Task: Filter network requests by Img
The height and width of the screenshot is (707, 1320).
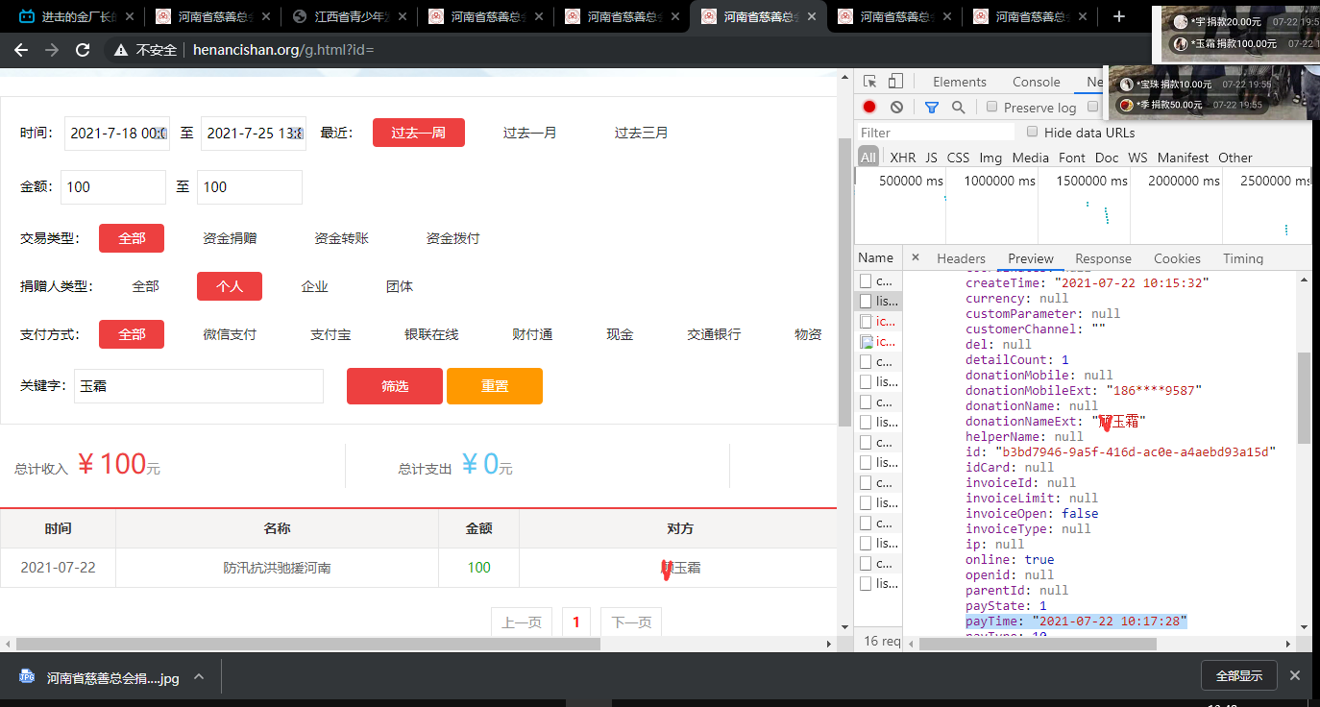Action: point(990,158)
